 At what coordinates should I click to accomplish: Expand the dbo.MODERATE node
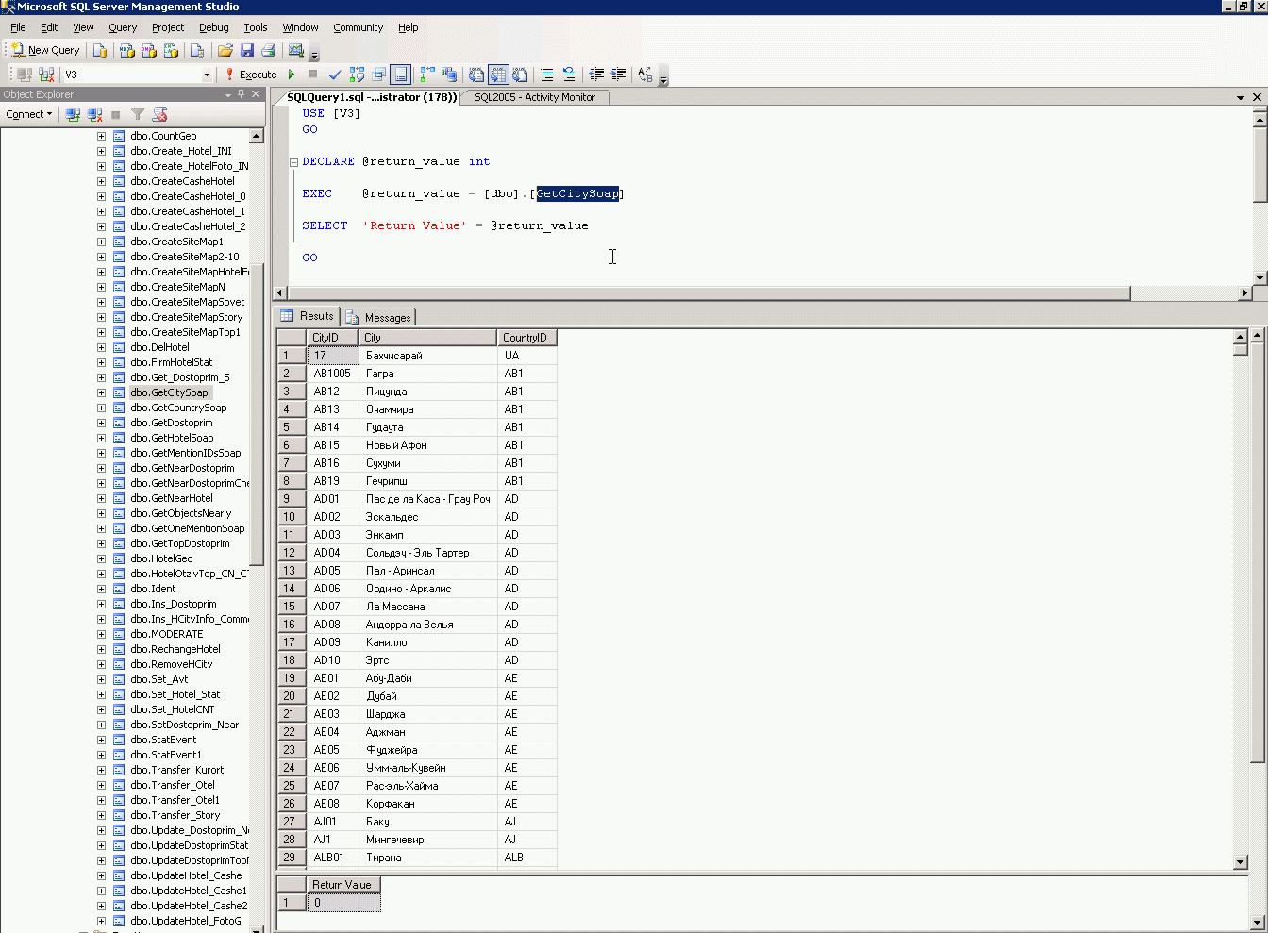click(101, 634)
